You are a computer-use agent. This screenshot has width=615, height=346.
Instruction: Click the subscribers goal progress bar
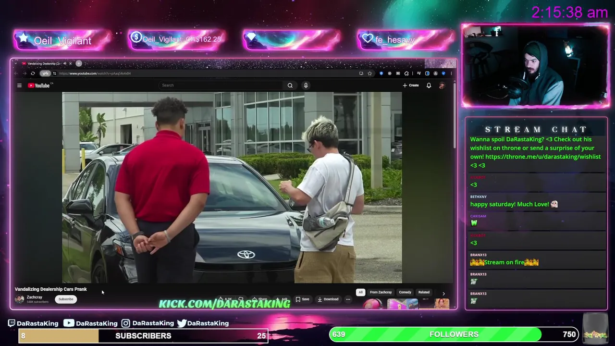(x=143, y=335)
